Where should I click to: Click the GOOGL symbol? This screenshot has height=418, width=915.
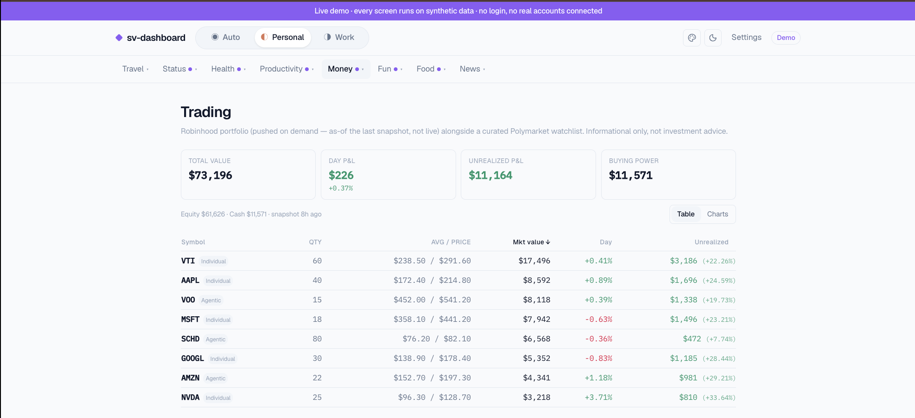click(192, 358)
